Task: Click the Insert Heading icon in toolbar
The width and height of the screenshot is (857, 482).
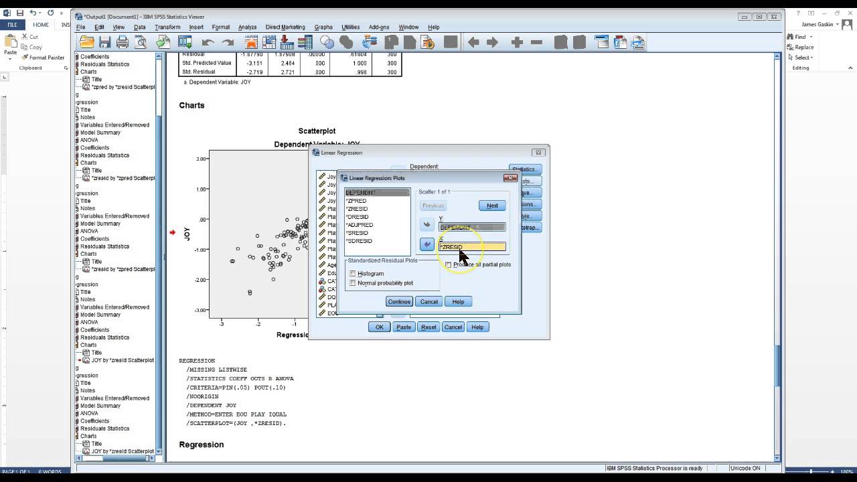Action: click(601, 42)
